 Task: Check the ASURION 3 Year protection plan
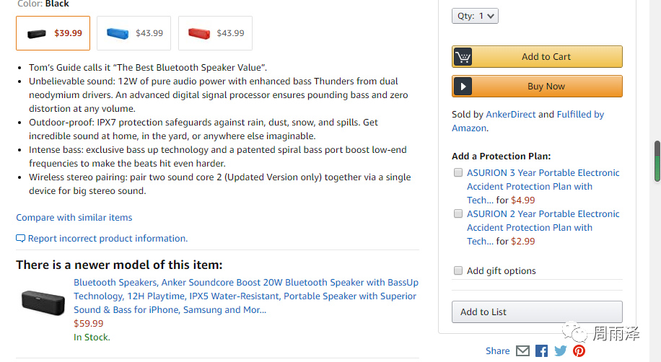458,173
